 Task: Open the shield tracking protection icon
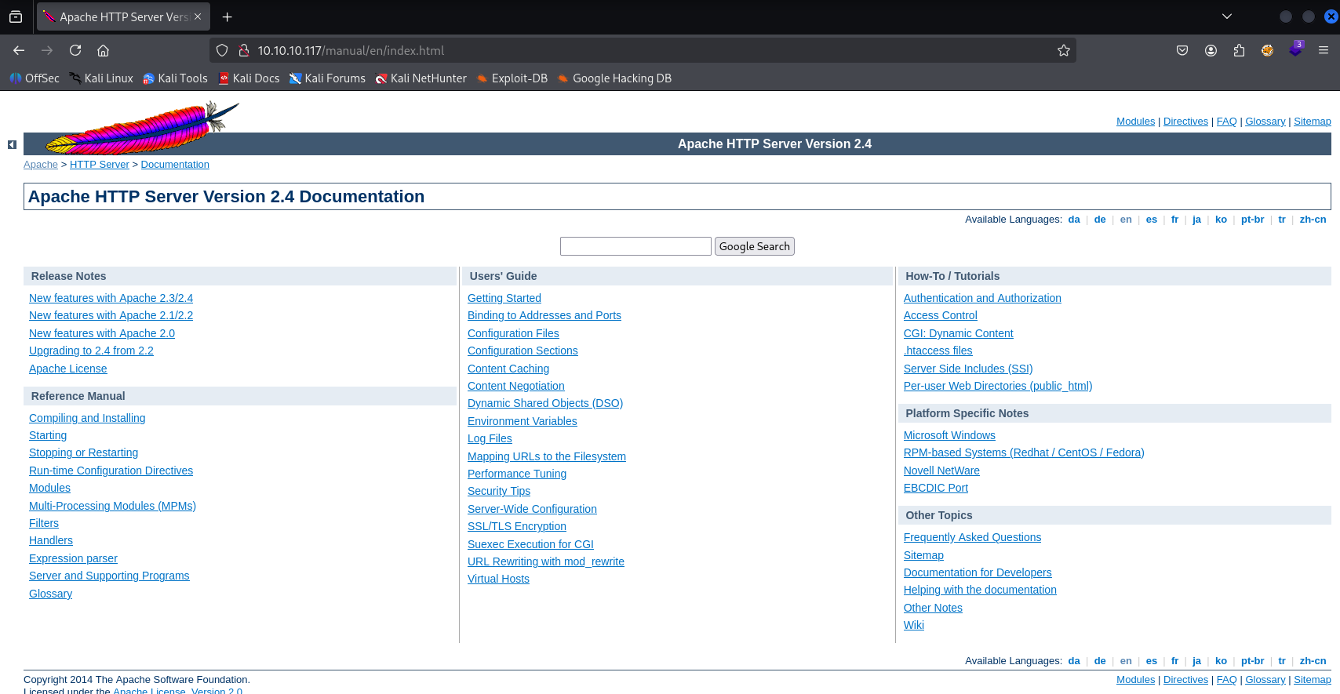point(222,50)
